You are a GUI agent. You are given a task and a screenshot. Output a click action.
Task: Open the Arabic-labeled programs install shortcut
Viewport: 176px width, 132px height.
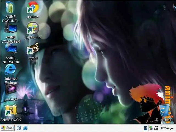(33, 28)
